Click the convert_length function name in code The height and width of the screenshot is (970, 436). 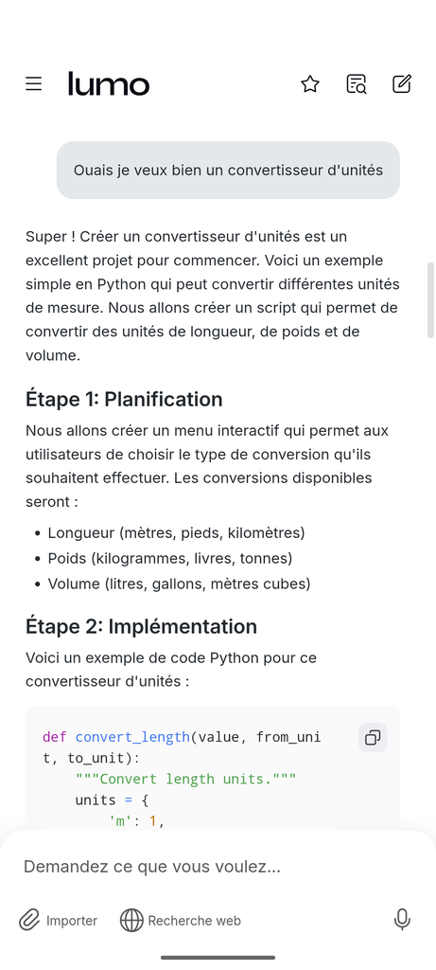(132, 737)
